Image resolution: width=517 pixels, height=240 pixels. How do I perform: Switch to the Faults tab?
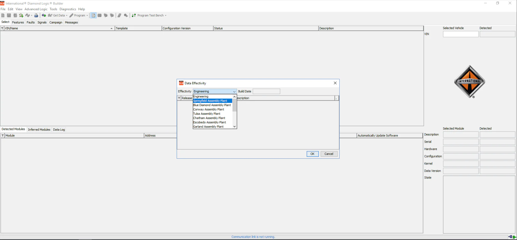click(31, 22)
